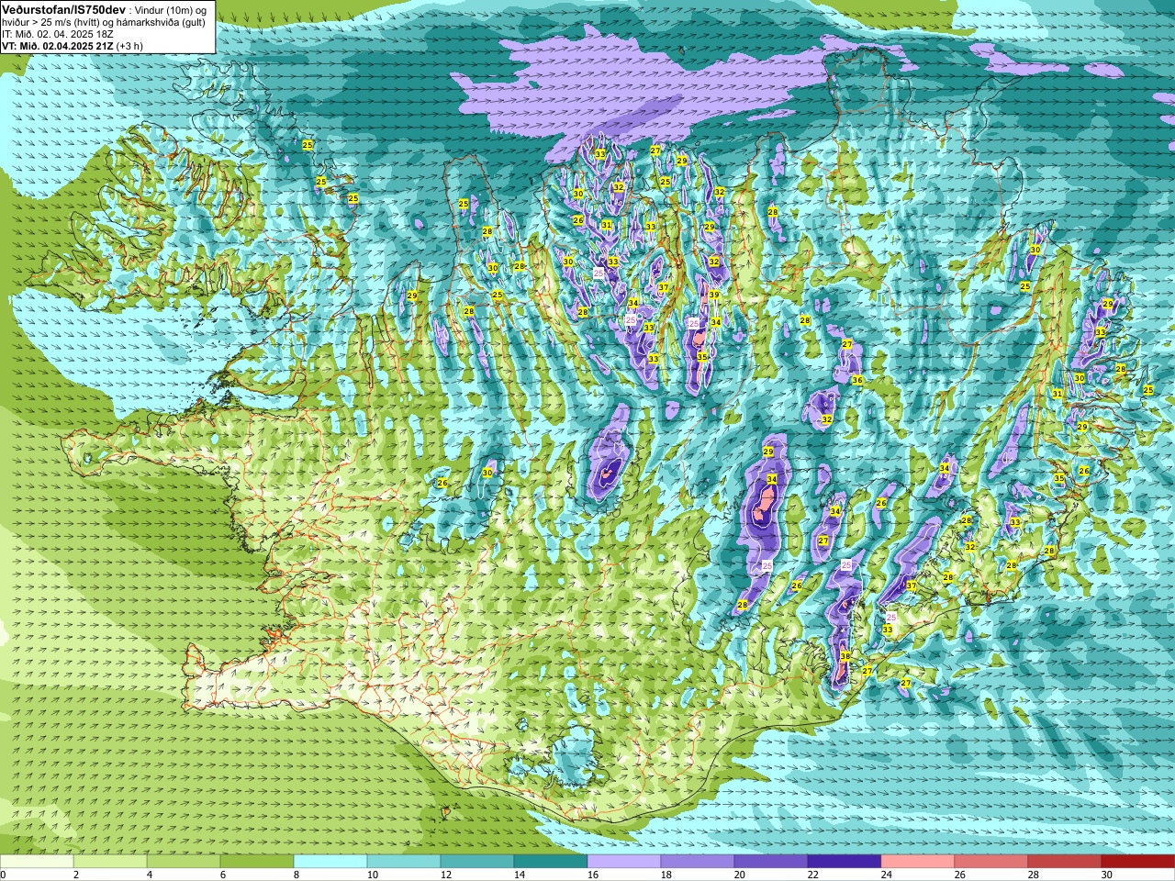Click the 24–26 m/s pink legend swatch
This screenshot has width=1175, height=881.
point(918,862)
